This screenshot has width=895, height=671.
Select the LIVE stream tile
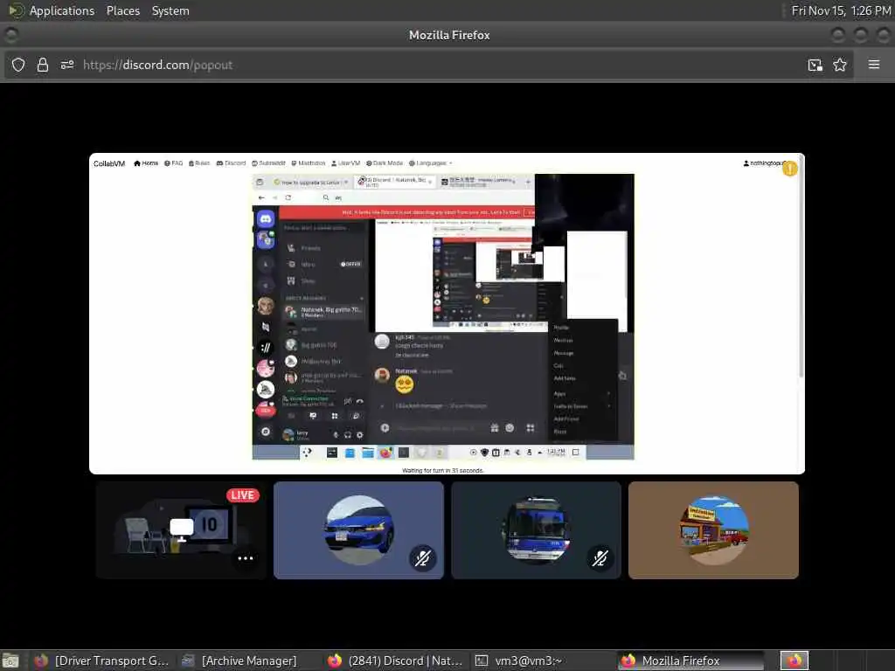(x=182, y=530)
